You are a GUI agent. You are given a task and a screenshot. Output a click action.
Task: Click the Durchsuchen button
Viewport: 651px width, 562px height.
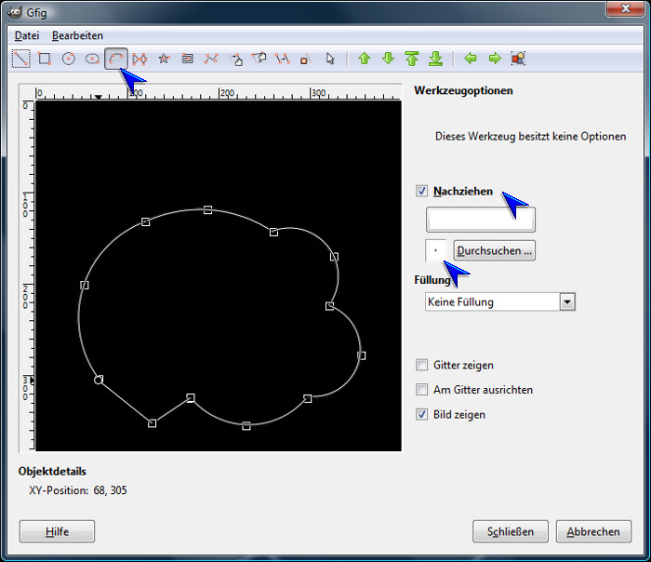pos(494,250)
